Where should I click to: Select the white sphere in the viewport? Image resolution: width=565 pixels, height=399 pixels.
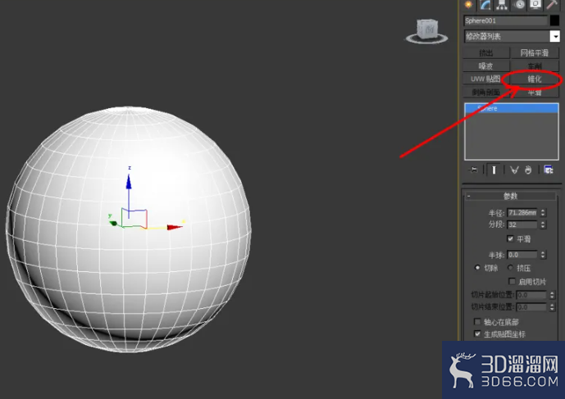pos(129,229)
